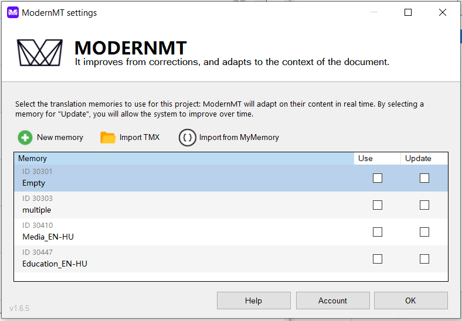This screenshot has height=321, width=462.
Task: Click the green New memory plus icon
Action: pyautogui.click(x=25, y=138)
